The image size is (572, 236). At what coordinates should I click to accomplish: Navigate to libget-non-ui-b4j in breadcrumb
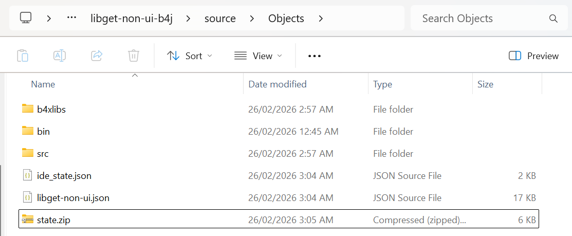point(132,19)
